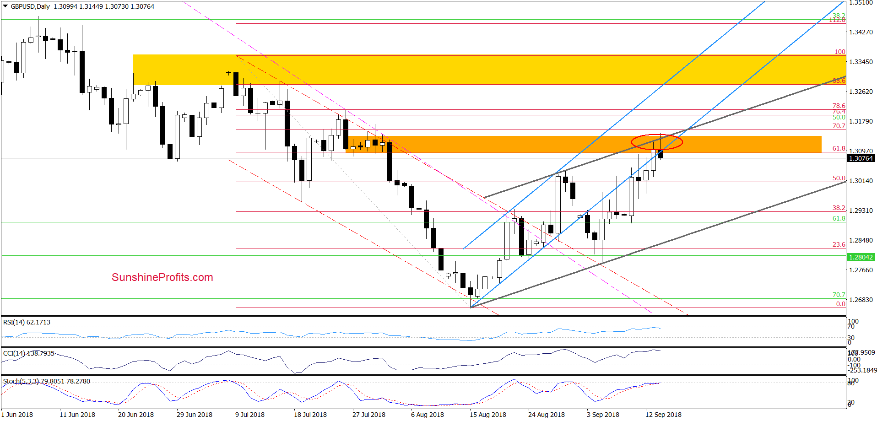The height and width of the screenshot is (421, 877).
Task: Click the Fibonacci 112.8 level label
Action: [x=837, y=20]
